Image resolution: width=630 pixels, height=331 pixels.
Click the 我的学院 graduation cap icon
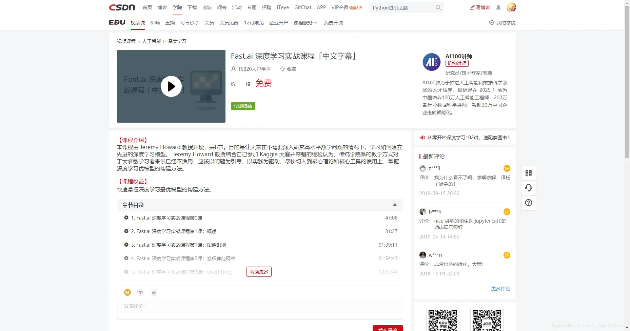coord(492,23)
